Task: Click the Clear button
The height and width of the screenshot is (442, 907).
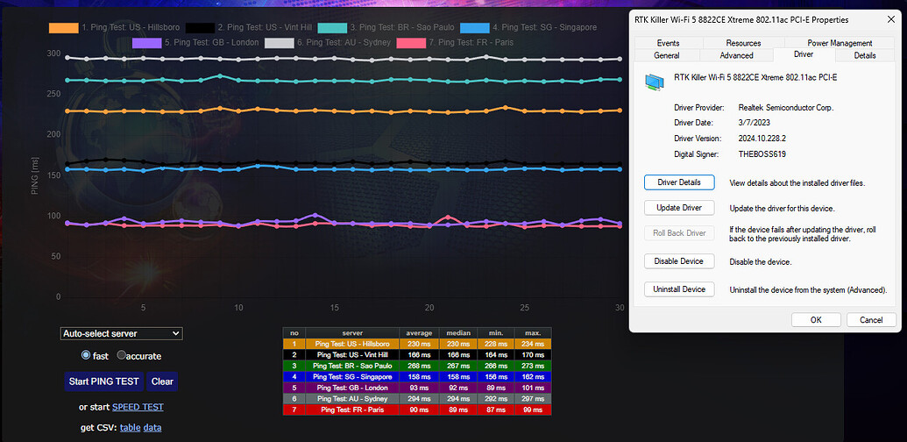Action: [x=162, y=381]
